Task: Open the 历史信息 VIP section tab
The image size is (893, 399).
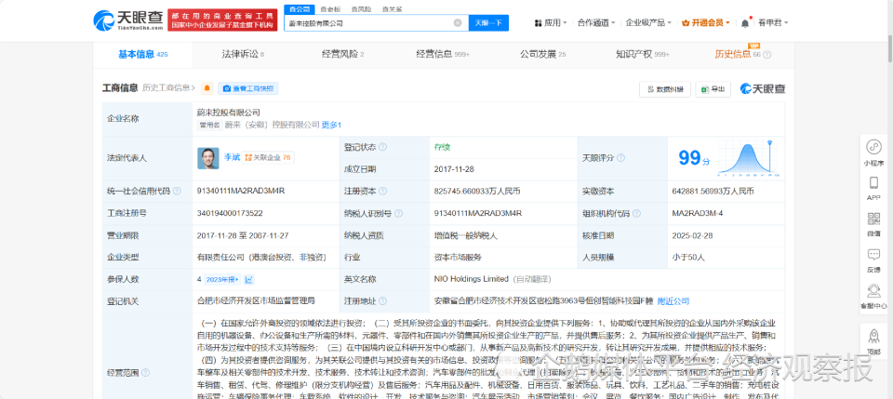Action: [x=738, y=54]
